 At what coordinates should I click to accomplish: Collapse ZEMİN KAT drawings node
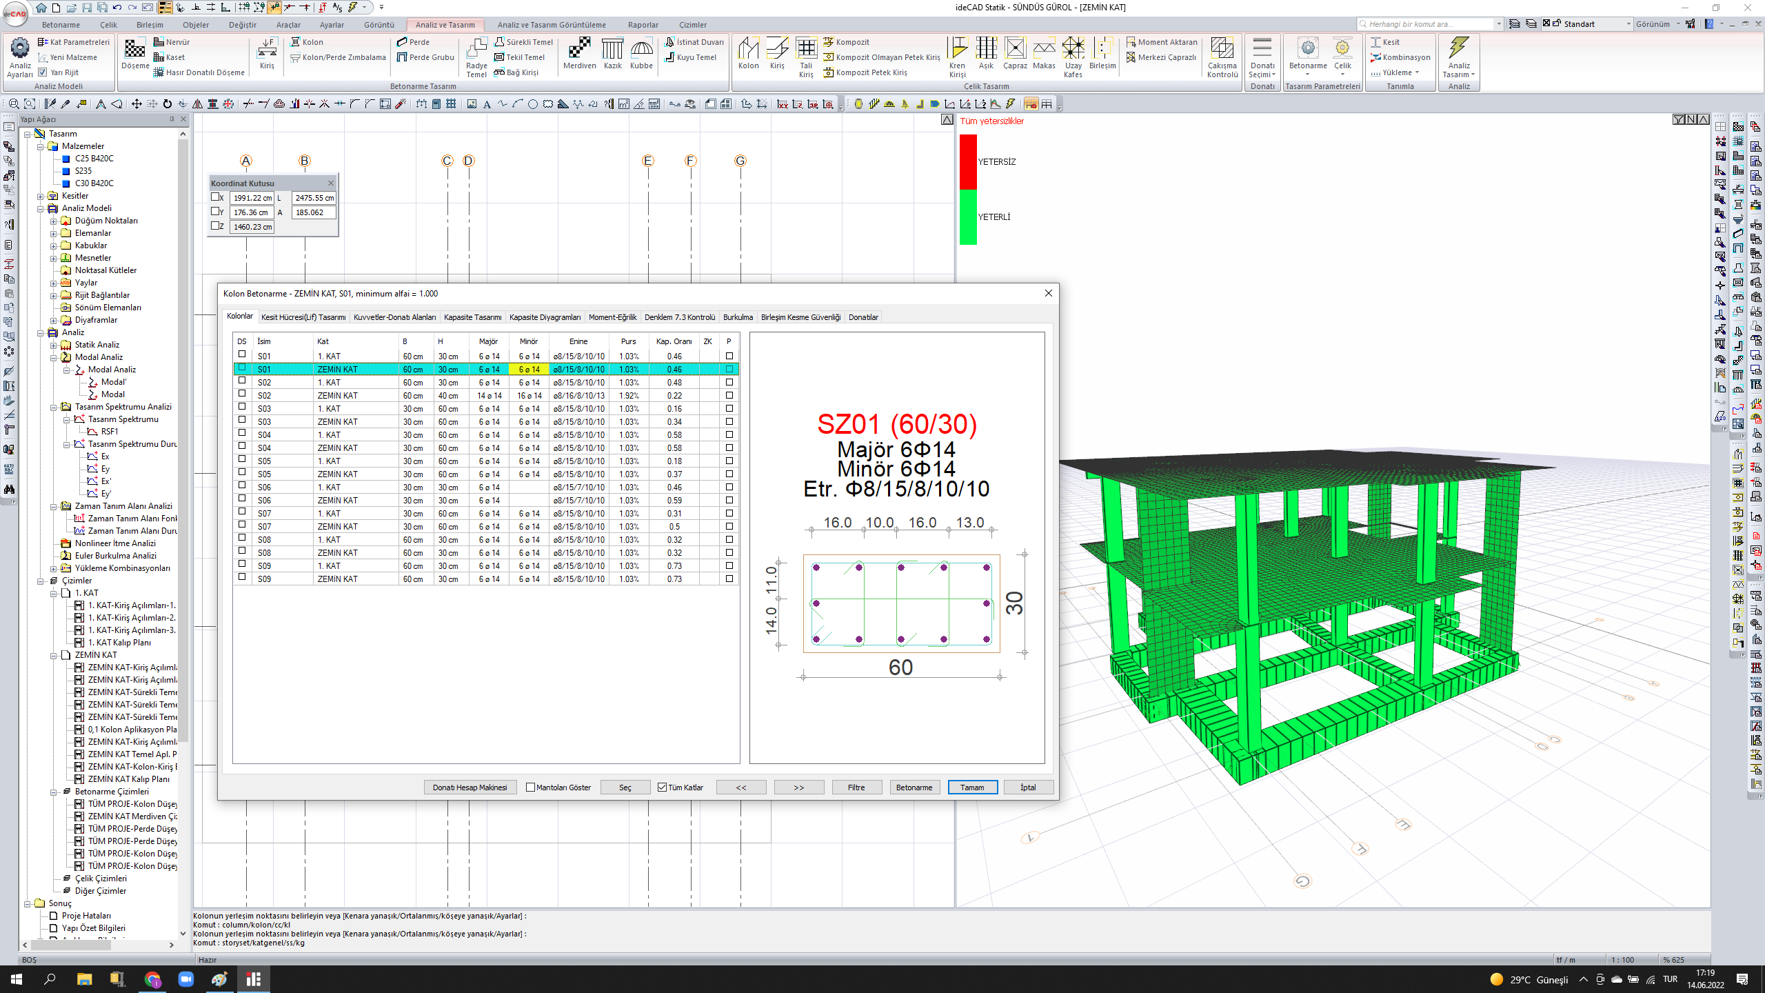pos(54,655)
